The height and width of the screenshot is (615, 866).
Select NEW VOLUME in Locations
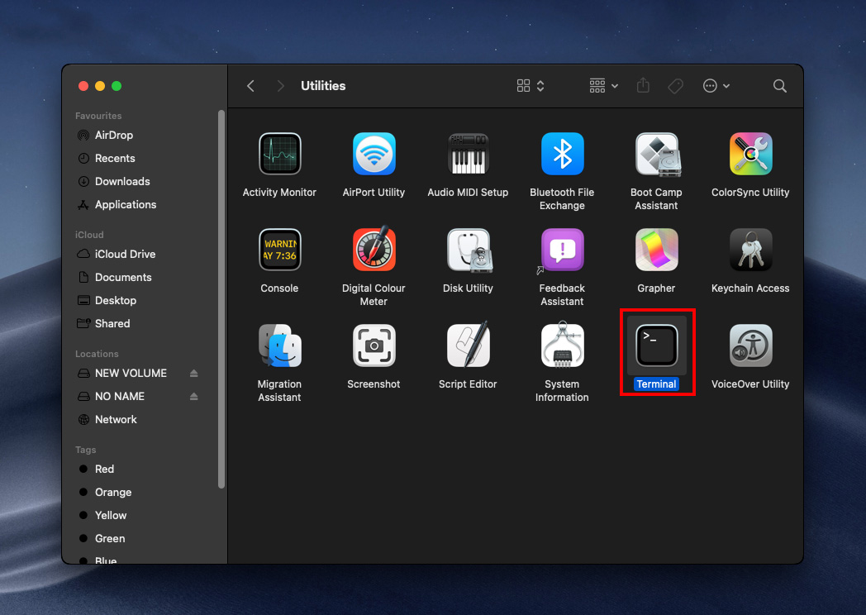click(x=131, y=374)
